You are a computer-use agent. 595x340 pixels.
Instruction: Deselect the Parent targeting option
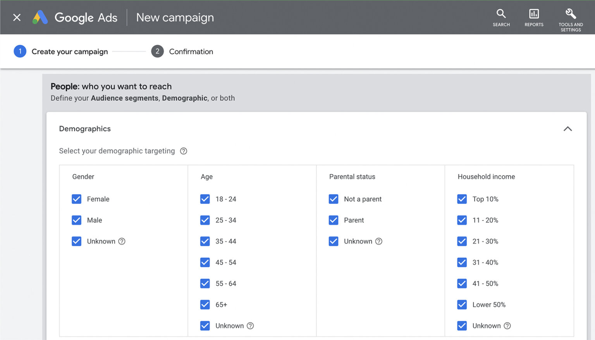click(x=334, y=220)
